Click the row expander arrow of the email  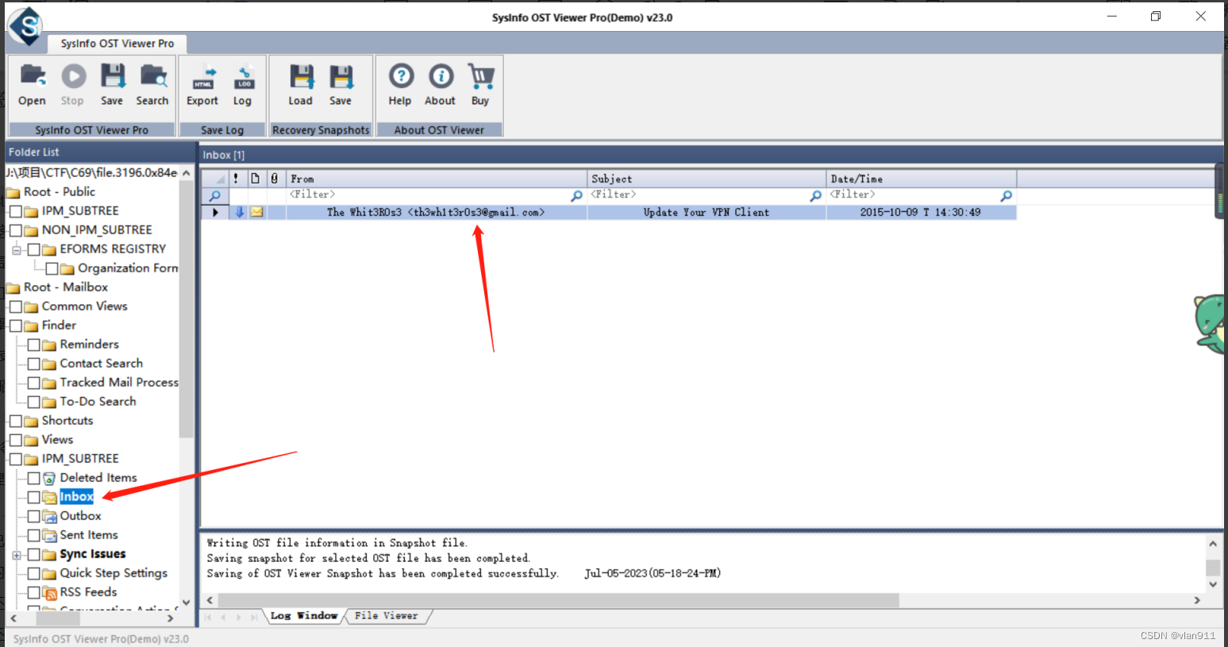pos(215,212)
